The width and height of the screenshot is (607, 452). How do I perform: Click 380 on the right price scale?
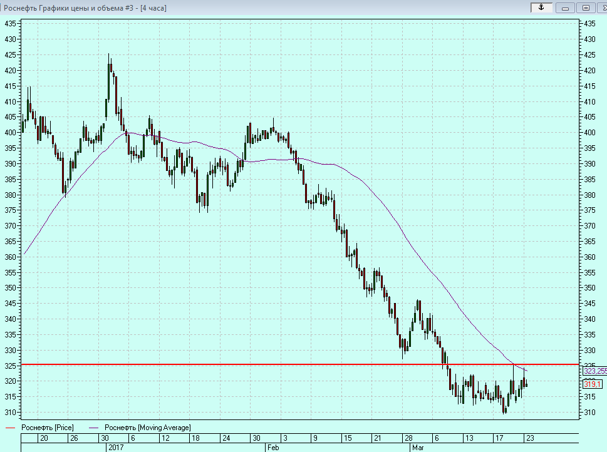pyautogui.click(x=589, y=195)
